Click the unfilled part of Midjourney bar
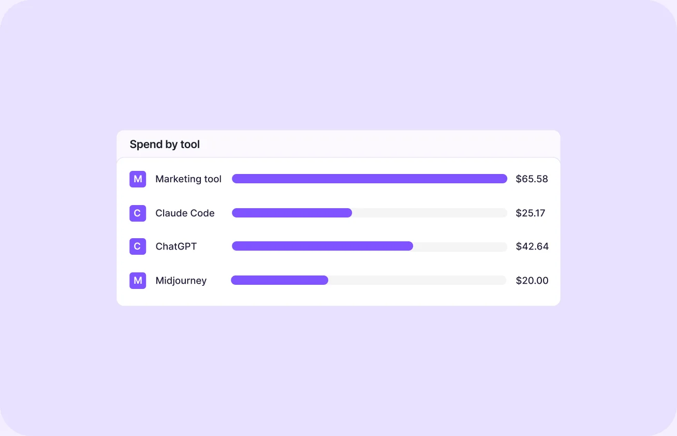Image resolution: width=677 pixels, height=436 pixels. tap(417, 280)
